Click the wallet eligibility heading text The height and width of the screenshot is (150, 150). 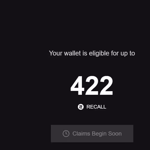92,53
